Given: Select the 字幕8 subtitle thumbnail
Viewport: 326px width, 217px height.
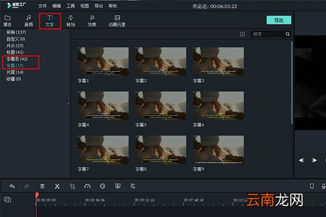Looking at the screenshot, I should 161,149.
